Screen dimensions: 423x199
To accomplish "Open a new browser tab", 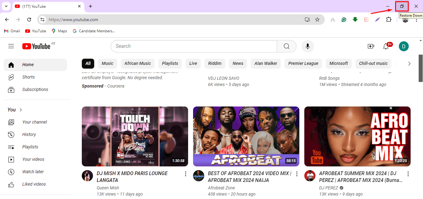I will click(x=90, y=6).
